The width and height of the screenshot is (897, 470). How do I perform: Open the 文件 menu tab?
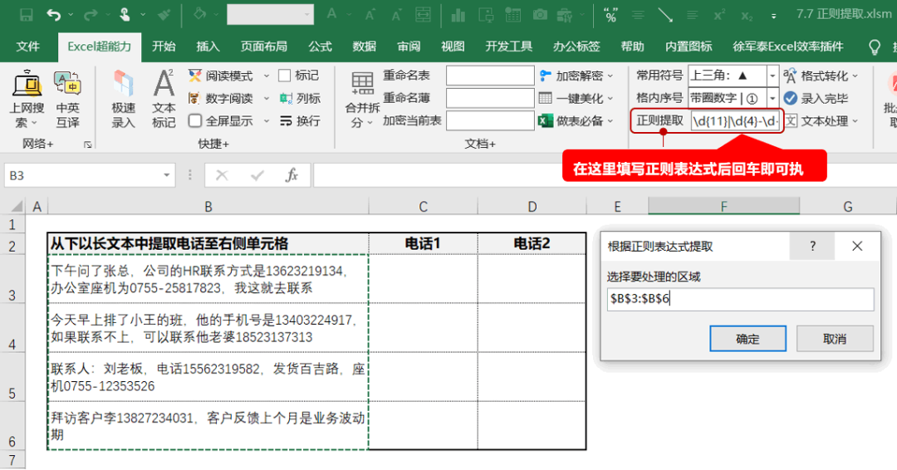tap(28, 47)
